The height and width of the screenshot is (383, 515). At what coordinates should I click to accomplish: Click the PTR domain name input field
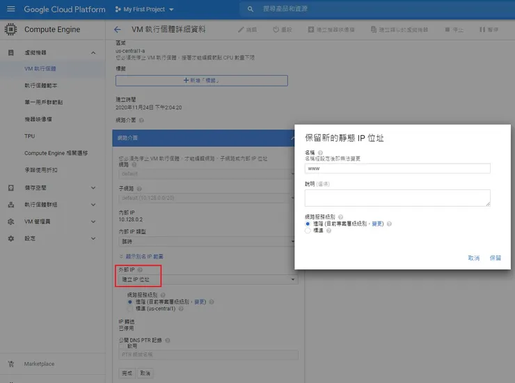[x=208, y=354]
